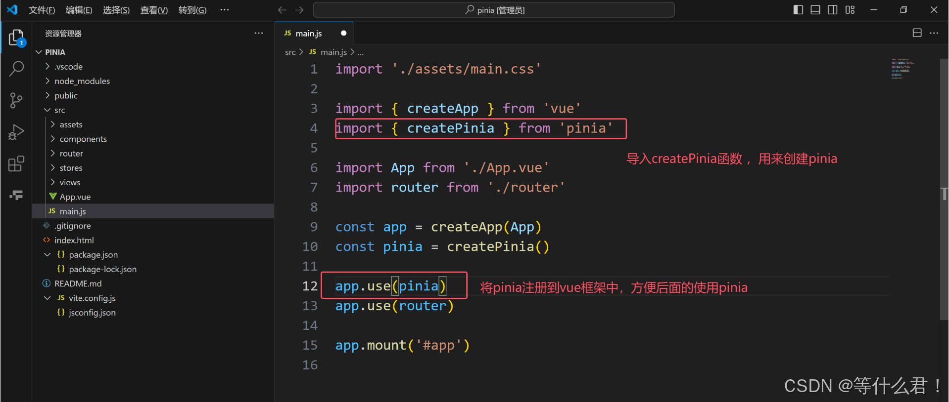949x402 pixels.
Task: Collapse the package.json nesting arrow
Action: tap(47, 254)
